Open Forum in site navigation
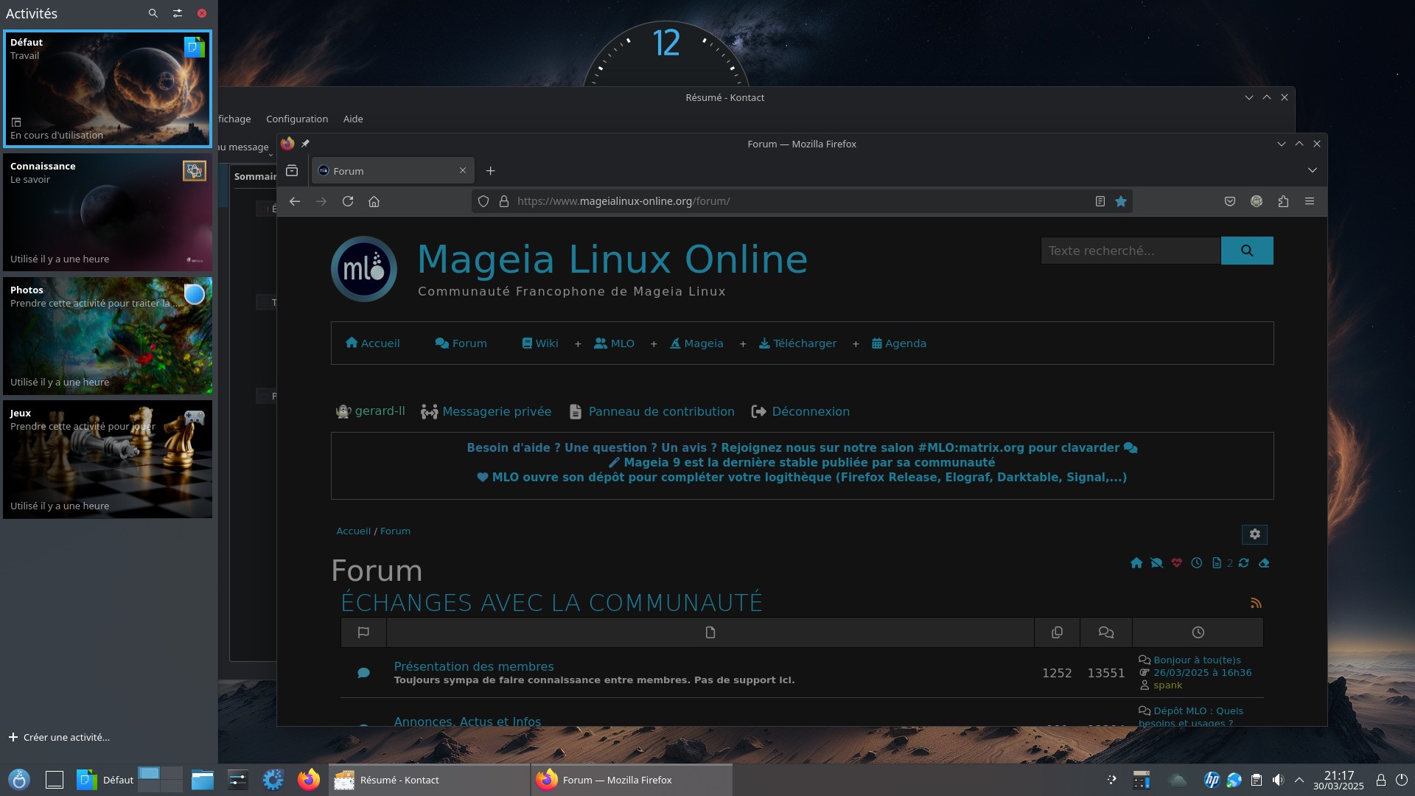The width and height of the screenshot is (1415, 796). [461, 343]
